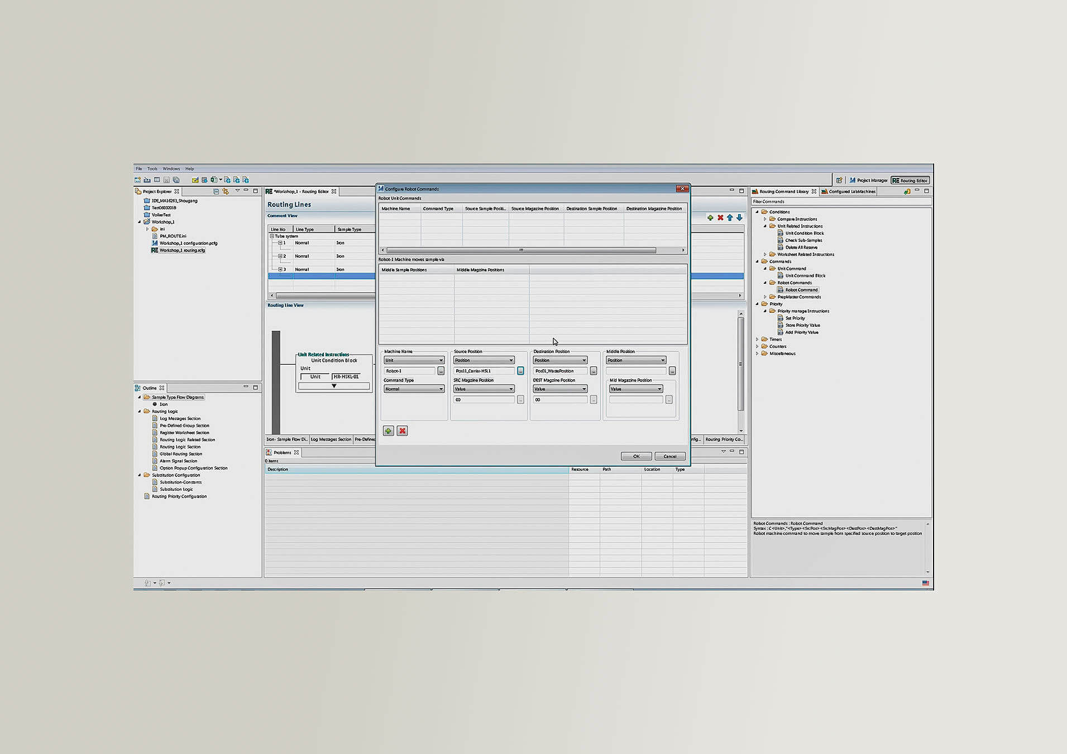Cancel the Configure Robot Commands dialog
Screen dimensions: 1067x754
click(669, 456)
